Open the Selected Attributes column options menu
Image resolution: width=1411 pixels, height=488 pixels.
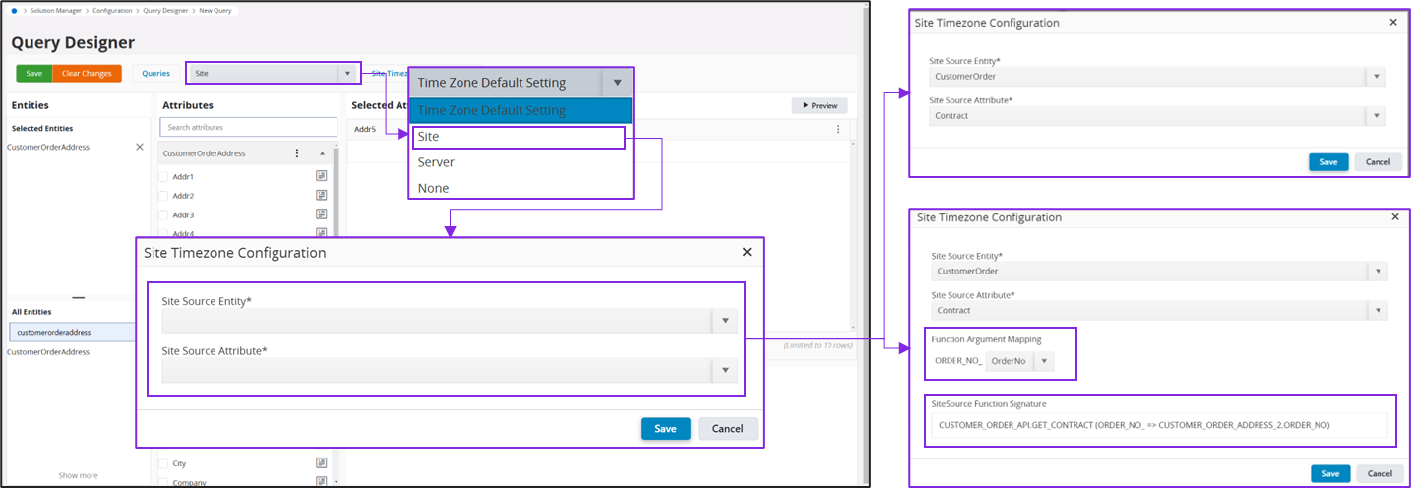(x=838, y=129)
